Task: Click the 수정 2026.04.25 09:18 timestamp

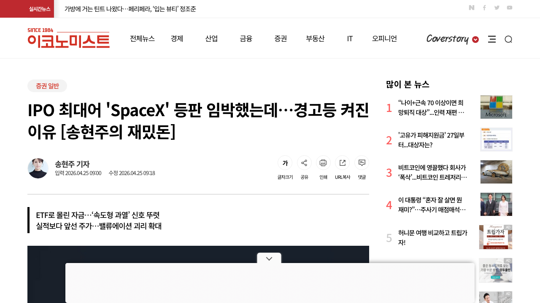Action: [x=132, y=173]
